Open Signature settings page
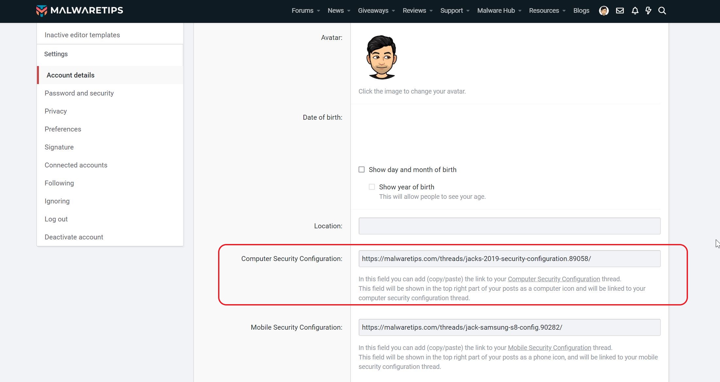This screenshot has width=720, height=382. (59, 147)
